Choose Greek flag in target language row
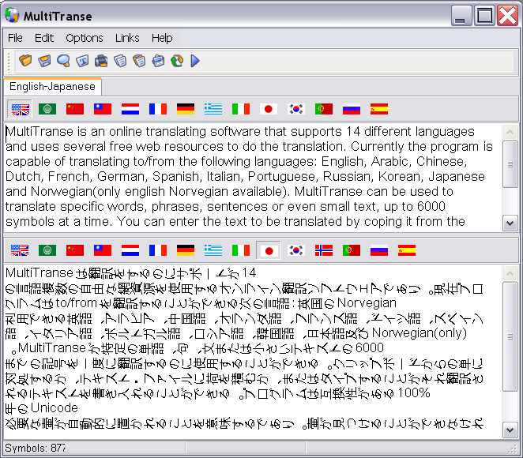This screenshot has height=458, width=523. 213,250
